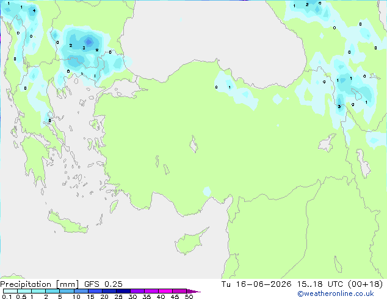Click the legend label "15"
Image resolution: width=387 pixels, height=299 pixels.
click(90, 297)
